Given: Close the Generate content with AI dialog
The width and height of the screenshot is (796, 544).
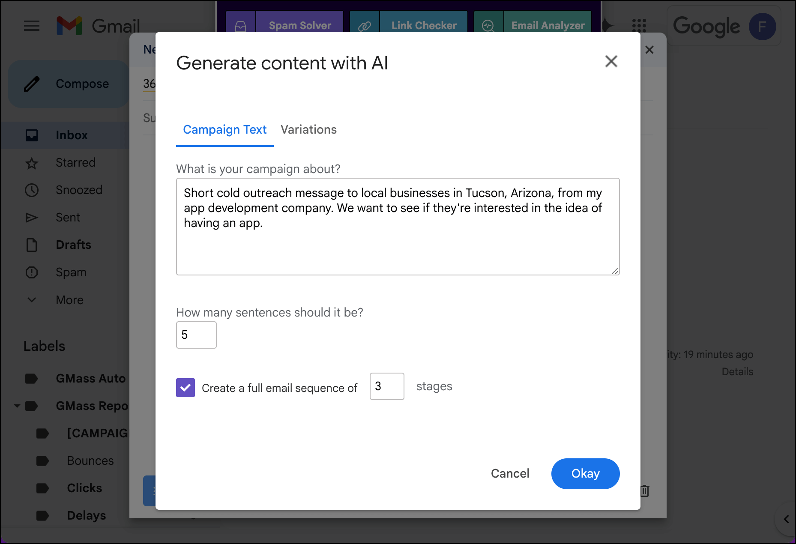Looking at the screenshot, I should click(611, 61).
